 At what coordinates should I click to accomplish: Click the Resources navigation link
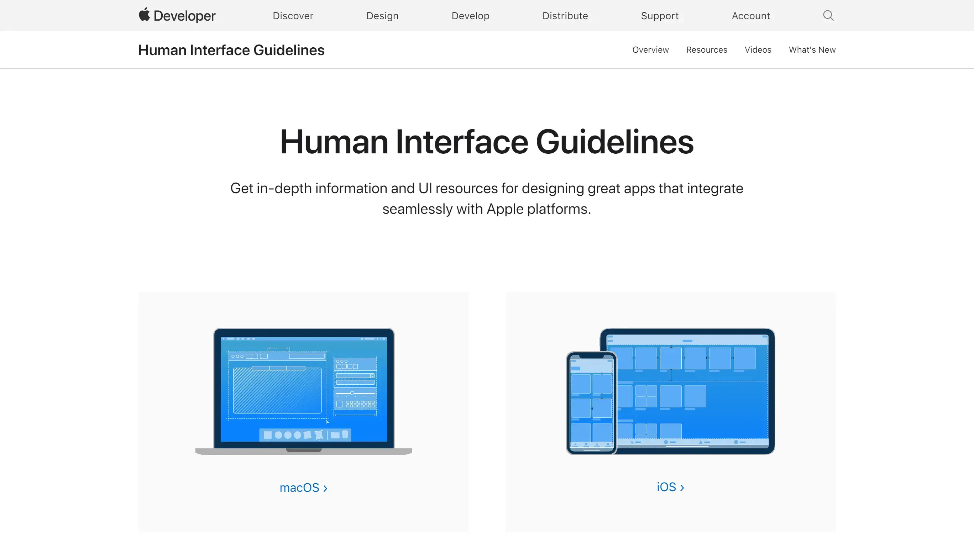coord(706,49)
